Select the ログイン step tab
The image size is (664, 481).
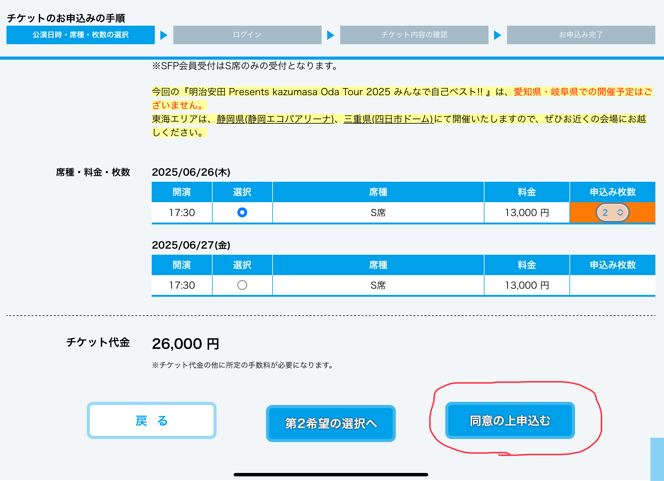click(x=247, y=35)
